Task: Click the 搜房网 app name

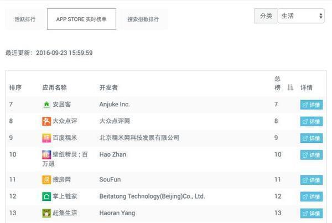Action: click(x=61, y=180)
